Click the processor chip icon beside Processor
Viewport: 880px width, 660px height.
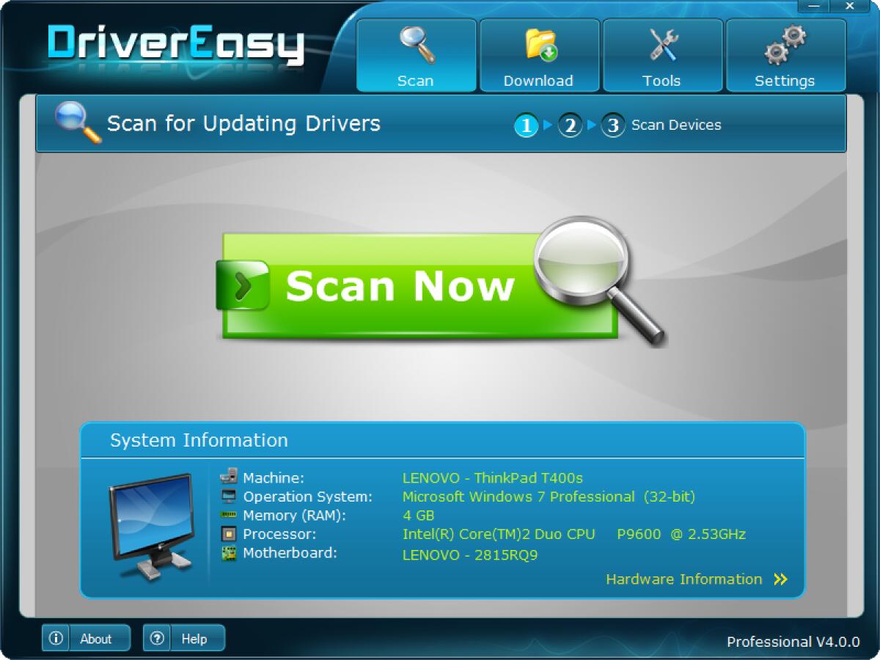point(229,533)
